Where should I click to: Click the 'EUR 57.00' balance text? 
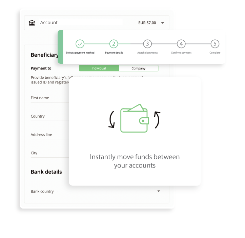coord(147,23)
